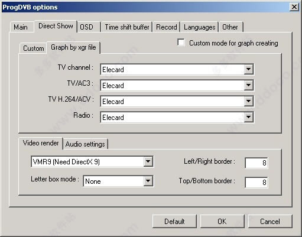Switch to Audio settings tab

[x=85, y=144]
